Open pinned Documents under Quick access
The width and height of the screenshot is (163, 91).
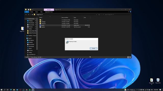[x=31, y=25]
